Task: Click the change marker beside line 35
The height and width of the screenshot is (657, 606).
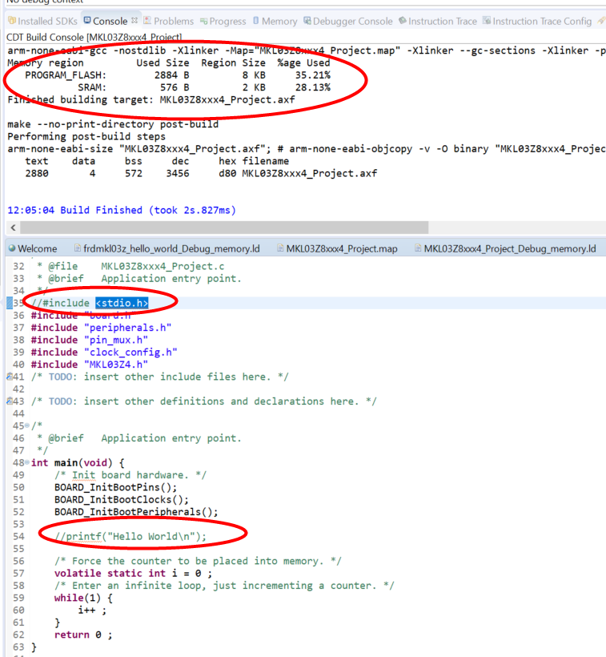Action: pyautogui.click(x=10, y=303)
